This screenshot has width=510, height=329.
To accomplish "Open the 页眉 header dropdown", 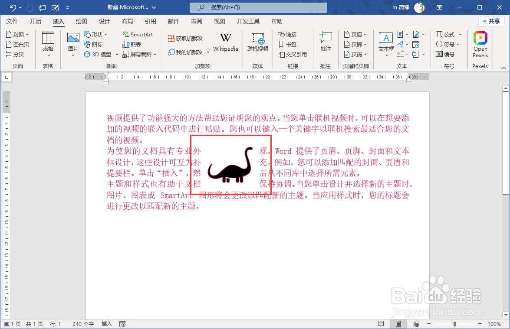I will click(x=356, y=34).
